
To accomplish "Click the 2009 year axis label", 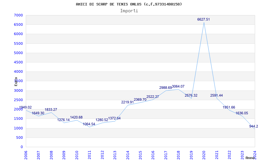I will click(x=64, y=155).
